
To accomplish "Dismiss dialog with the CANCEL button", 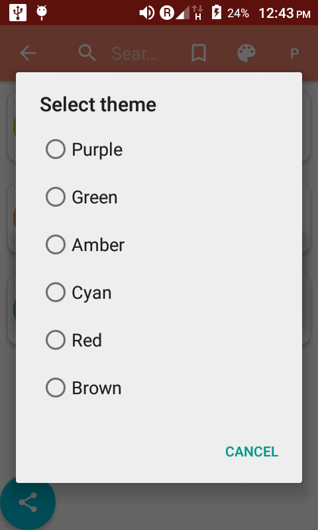I will [x=252, y=452].
